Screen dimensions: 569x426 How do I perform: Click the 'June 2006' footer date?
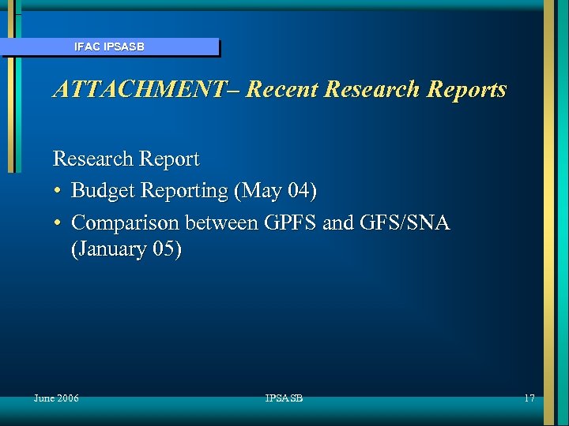pyautogui.click(x=56, y=398)
